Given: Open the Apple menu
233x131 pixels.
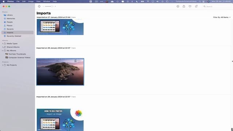Looking at the screenshot, I should [4, 1].
